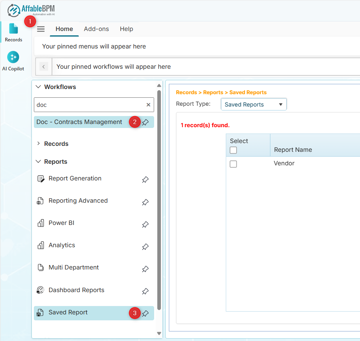Click the Records breadcrumb link
The width and height of the screenshot is (360, 341).
(x=186, y=92)
